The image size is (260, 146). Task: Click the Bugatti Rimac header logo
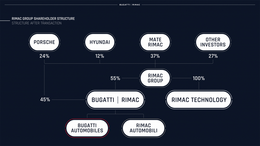[x=130, y=5]
